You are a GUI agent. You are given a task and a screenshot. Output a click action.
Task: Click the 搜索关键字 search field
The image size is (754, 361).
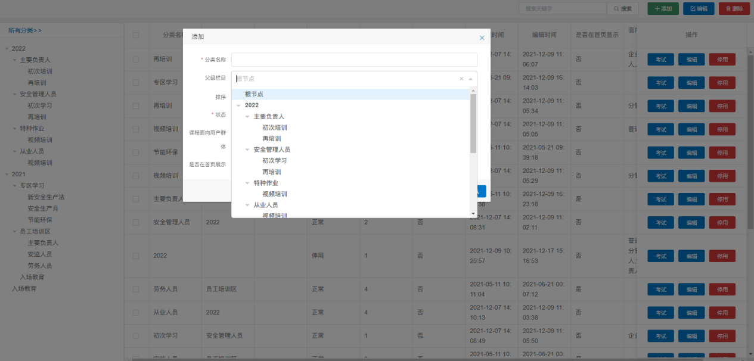point(563,9)
